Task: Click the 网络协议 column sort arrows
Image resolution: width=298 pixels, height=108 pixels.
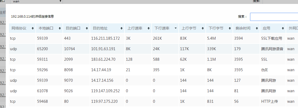Action: (x=33, y=28)
